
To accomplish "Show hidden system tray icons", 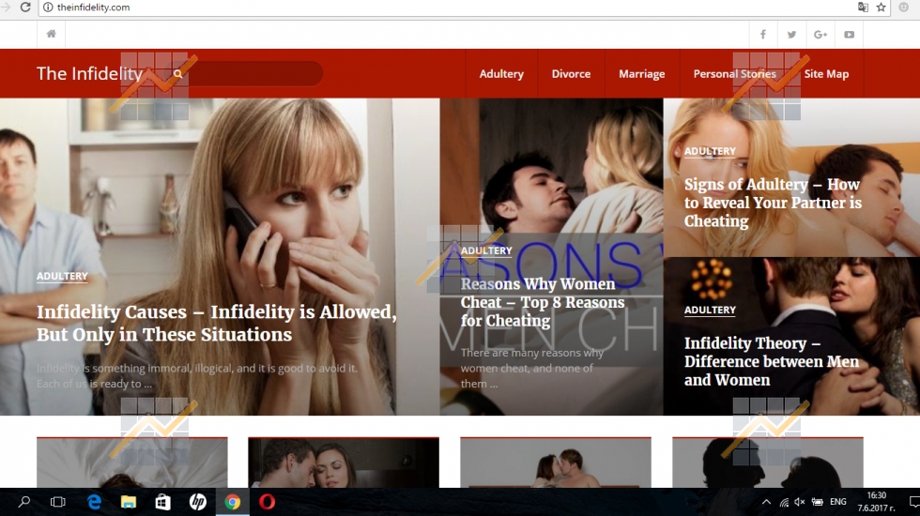I will [x=766, y=502].
